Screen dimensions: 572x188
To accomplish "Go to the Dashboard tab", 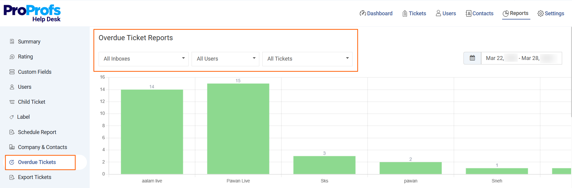I will tap(376, 13).
